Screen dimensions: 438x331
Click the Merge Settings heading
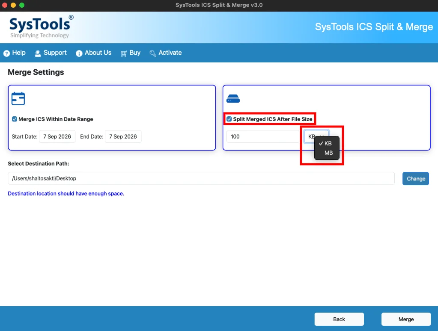coord(36,72)
